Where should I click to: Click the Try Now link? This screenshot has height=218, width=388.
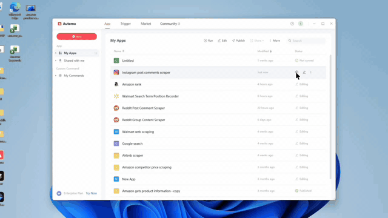(x=91, y=193)
